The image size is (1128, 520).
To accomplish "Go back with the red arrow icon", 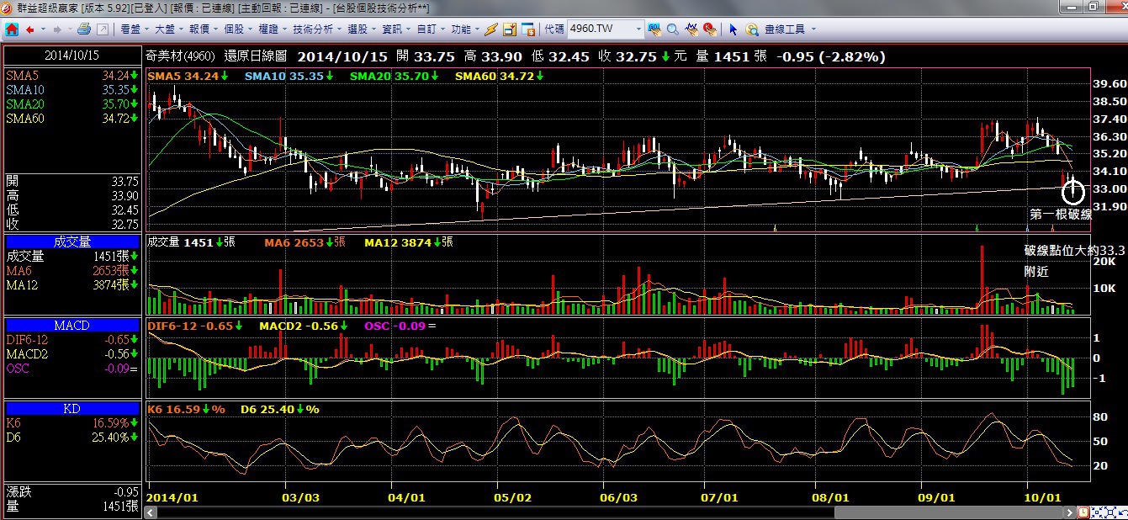I will click(x=29, y=29).
